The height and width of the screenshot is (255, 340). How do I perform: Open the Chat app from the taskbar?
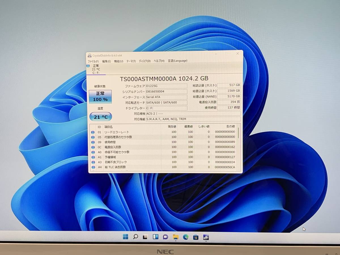165,237
